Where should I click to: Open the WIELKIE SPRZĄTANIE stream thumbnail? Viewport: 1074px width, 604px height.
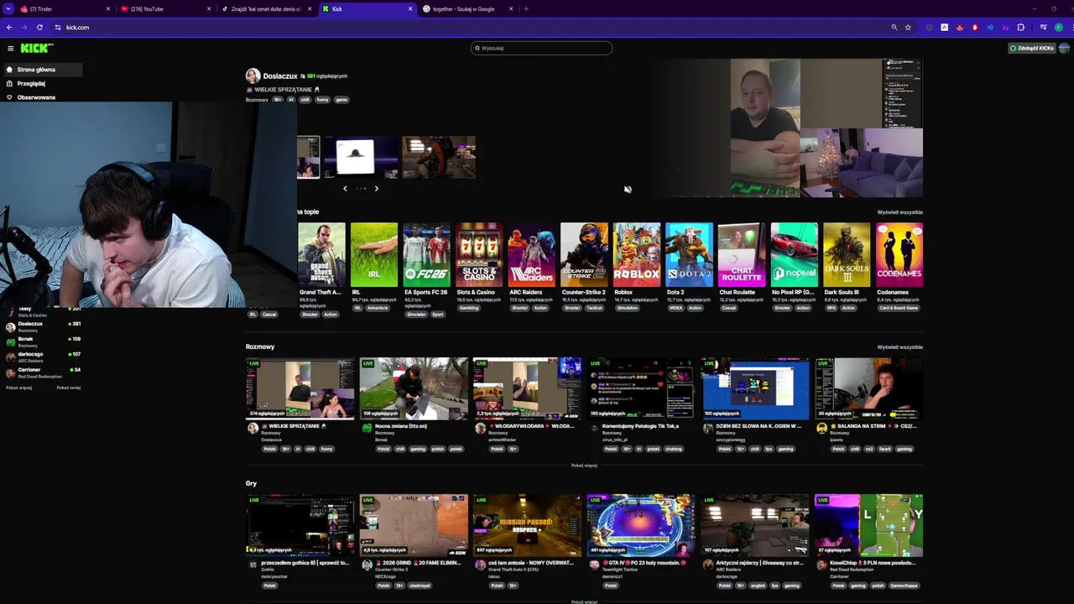[x=300, y=388]
